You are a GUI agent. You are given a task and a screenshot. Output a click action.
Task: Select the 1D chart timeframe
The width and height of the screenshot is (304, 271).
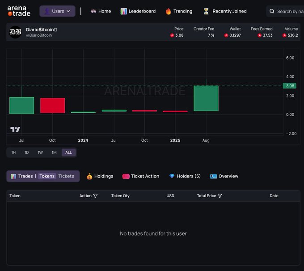[x=26, y=152]
